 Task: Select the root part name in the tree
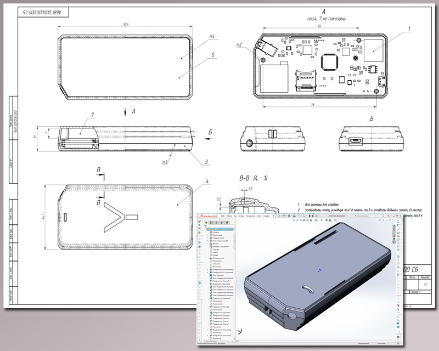[221, 229]
